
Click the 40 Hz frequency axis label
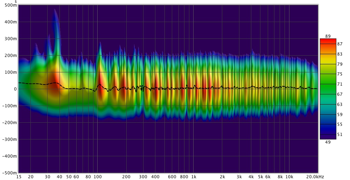(59, 177)
